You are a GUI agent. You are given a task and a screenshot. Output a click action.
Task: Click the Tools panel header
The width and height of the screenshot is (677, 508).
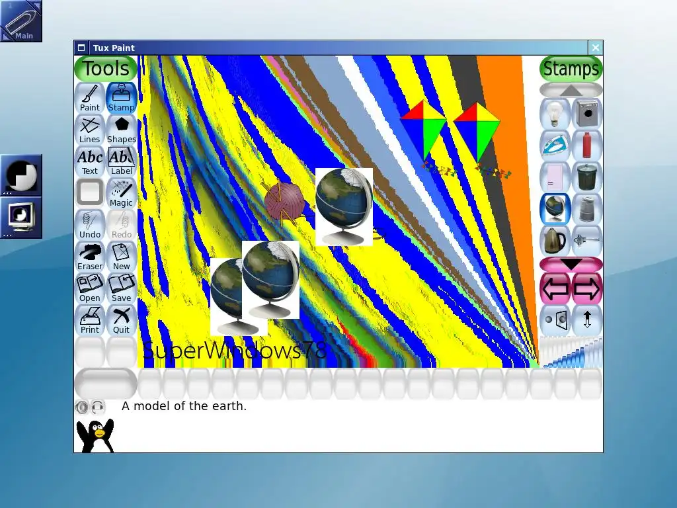(106, 69)
